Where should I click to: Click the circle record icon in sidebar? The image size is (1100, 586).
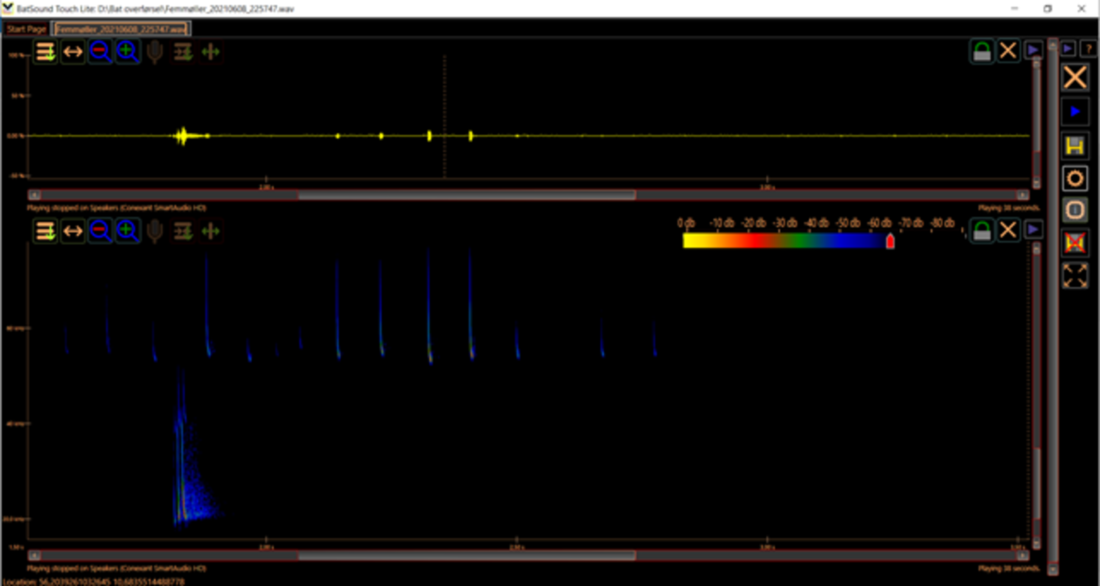pos(1075,178)
